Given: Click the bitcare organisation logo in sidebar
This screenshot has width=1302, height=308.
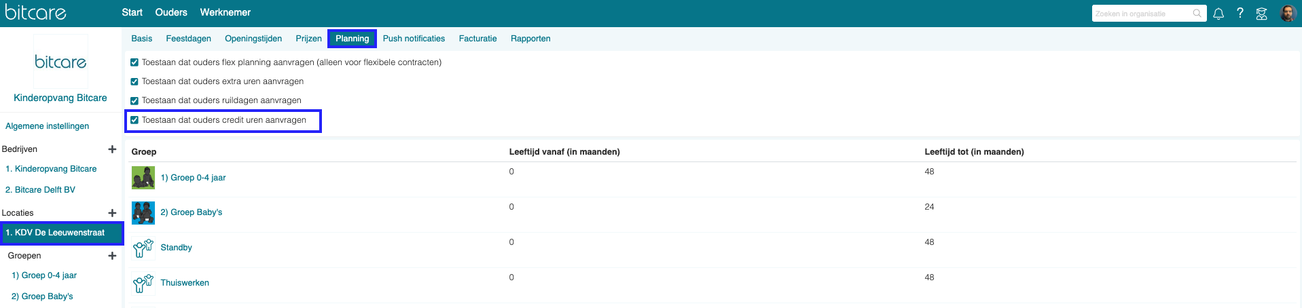Looking at the screenshot, I should (x=60, y=62).
